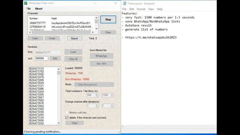Viewport: 240px width, 135px height.
Task: Click the Add button
Action: tap(55, 58)
